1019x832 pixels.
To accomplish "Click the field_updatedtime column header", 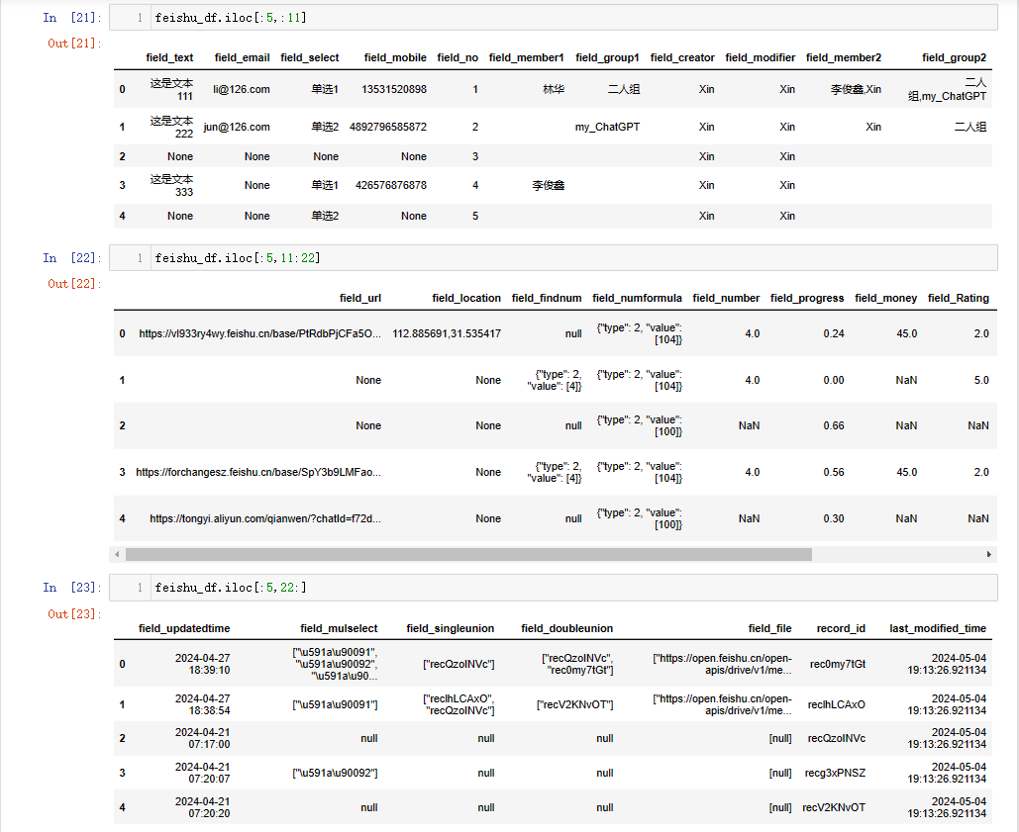I will pyautogui.click(x=184, y=627).
